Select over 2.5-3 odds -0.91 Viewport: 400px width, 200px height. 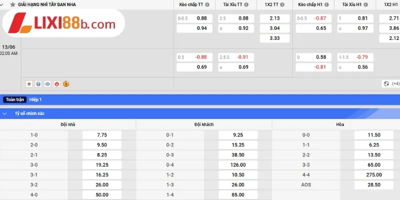tap(236, 57)
